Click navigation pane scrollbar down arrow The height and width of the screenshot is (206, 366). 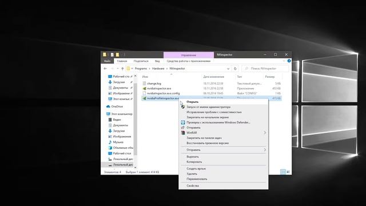[x=135, y=167]
